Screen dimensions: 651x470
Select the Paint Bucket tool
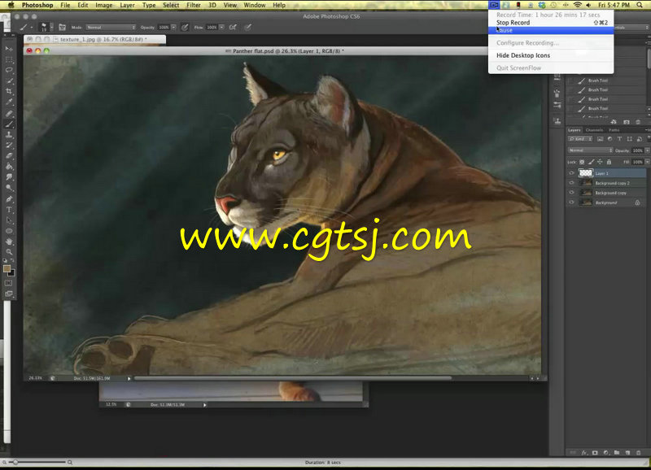9,167
